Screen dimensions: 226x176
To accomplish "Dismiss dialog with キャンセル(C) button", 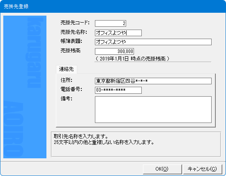I will 203,169.
